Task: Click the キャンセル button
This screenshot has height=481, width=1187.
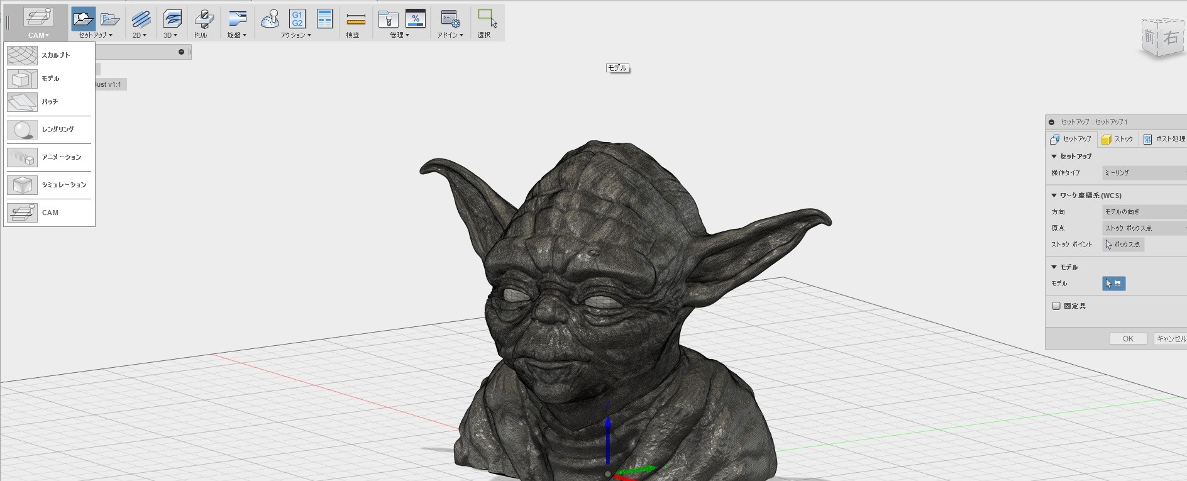Action: [1171, 339]
